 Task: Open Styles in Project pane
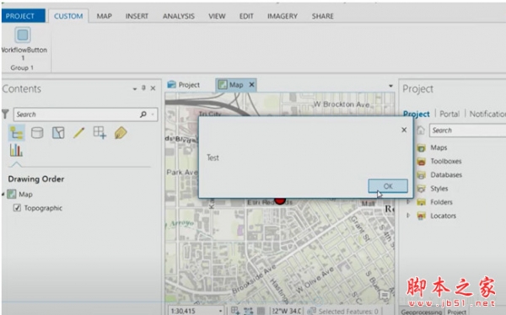439,189
